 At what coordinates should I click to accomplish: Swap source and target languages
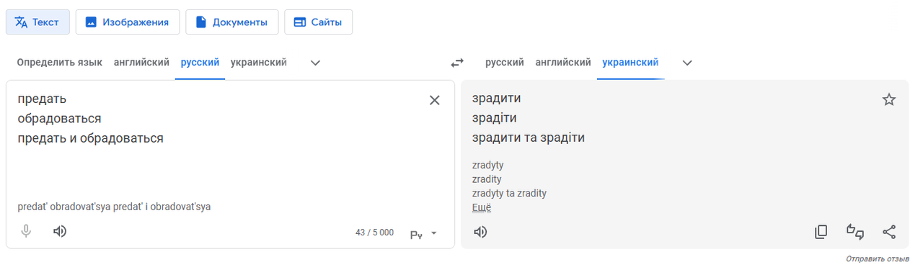tap(457, 63)
